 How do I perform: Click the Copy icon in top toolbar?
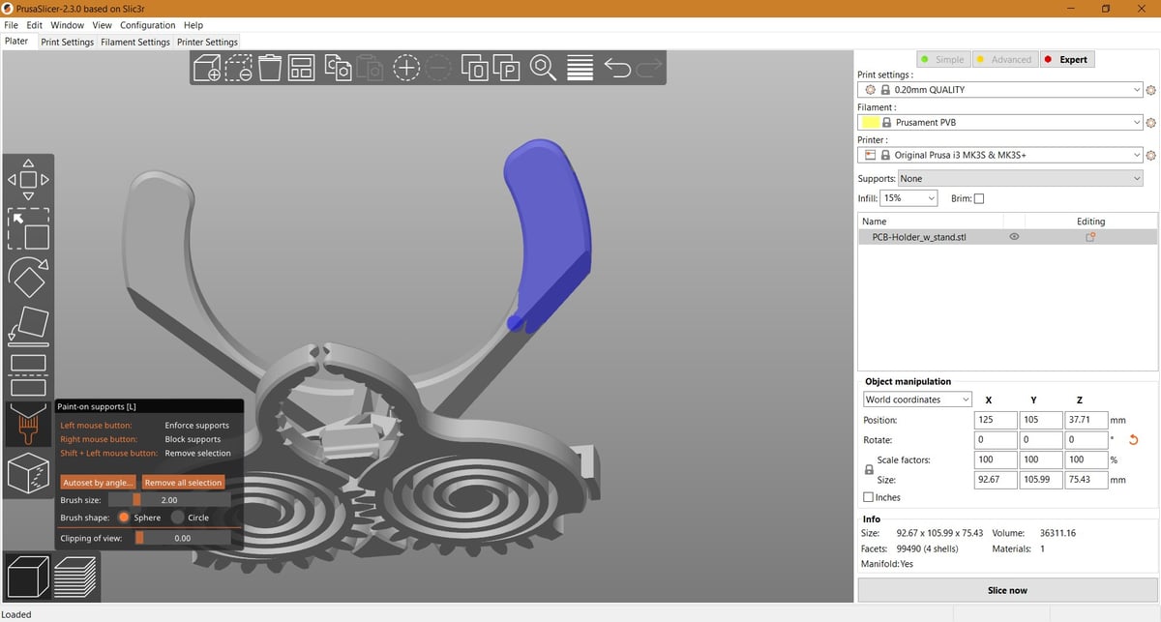click(337, 68)
